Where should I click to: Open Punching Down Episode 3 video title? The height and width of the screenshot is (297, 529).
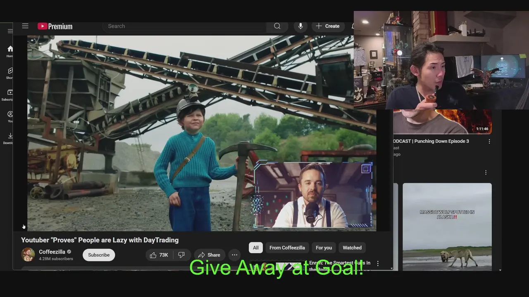pos(431,141)
